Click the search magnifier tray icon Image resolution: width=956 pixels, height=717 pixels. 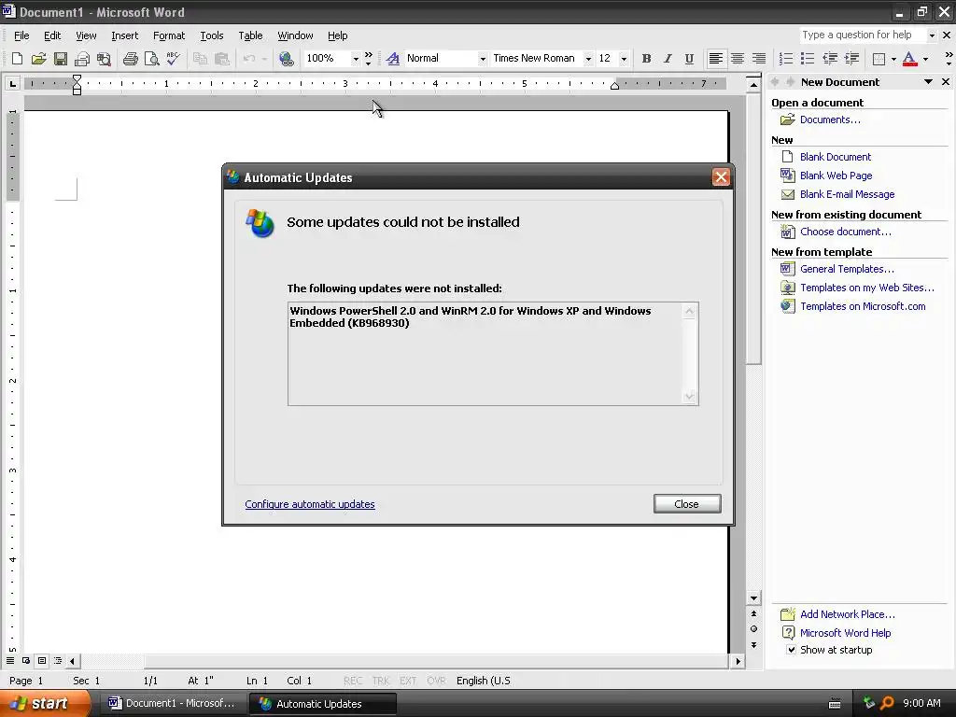pos(887,703)
